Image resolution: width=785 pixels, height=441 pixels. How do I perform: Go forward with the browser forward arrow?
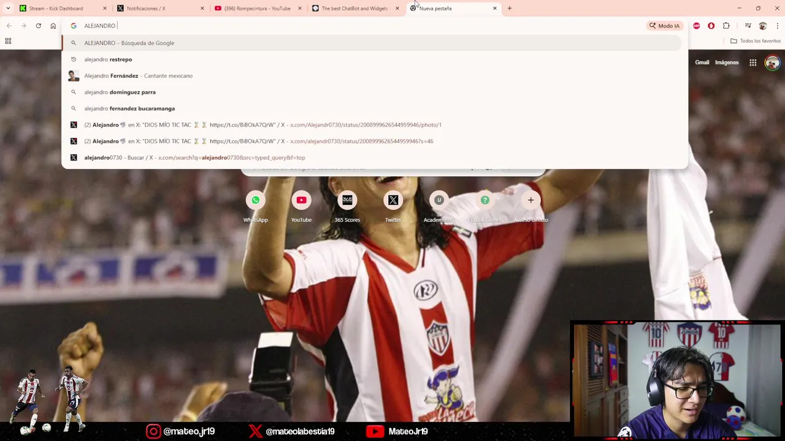[x=23, y=26]
